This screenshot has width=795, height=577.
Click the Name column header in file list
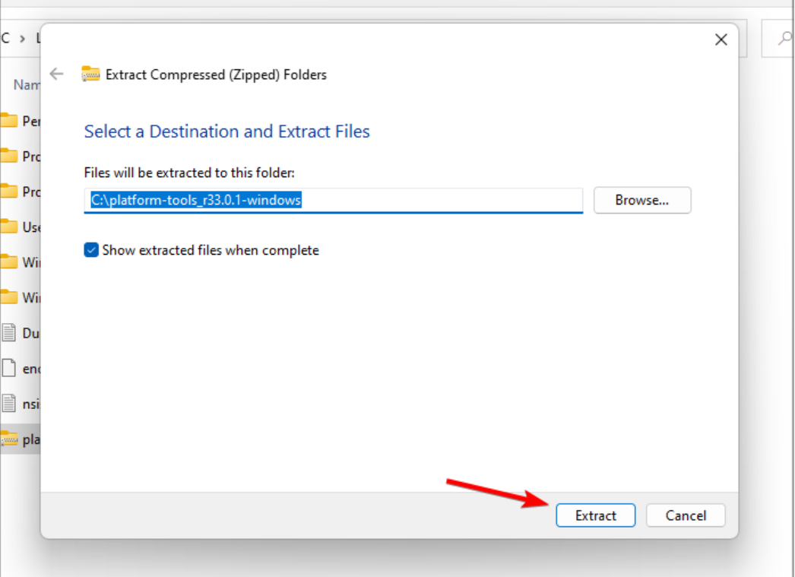pyautogui.click(x=27, y=85)
